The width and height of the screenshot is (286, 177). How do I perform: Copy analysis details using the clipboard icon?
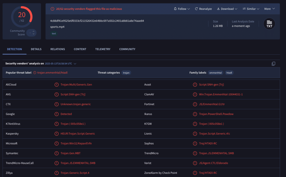[x=273, y=64]
